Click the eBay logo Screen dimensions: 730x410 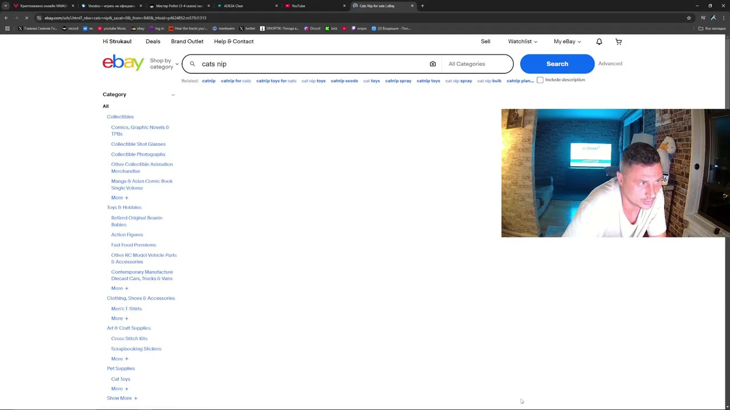tap(123, 63)
